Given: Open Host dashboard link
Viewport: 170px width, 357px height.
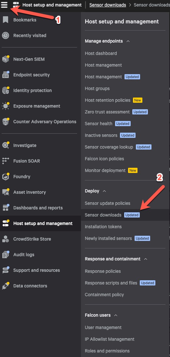Looking at the screenshot, I should (x=101, y=53).
